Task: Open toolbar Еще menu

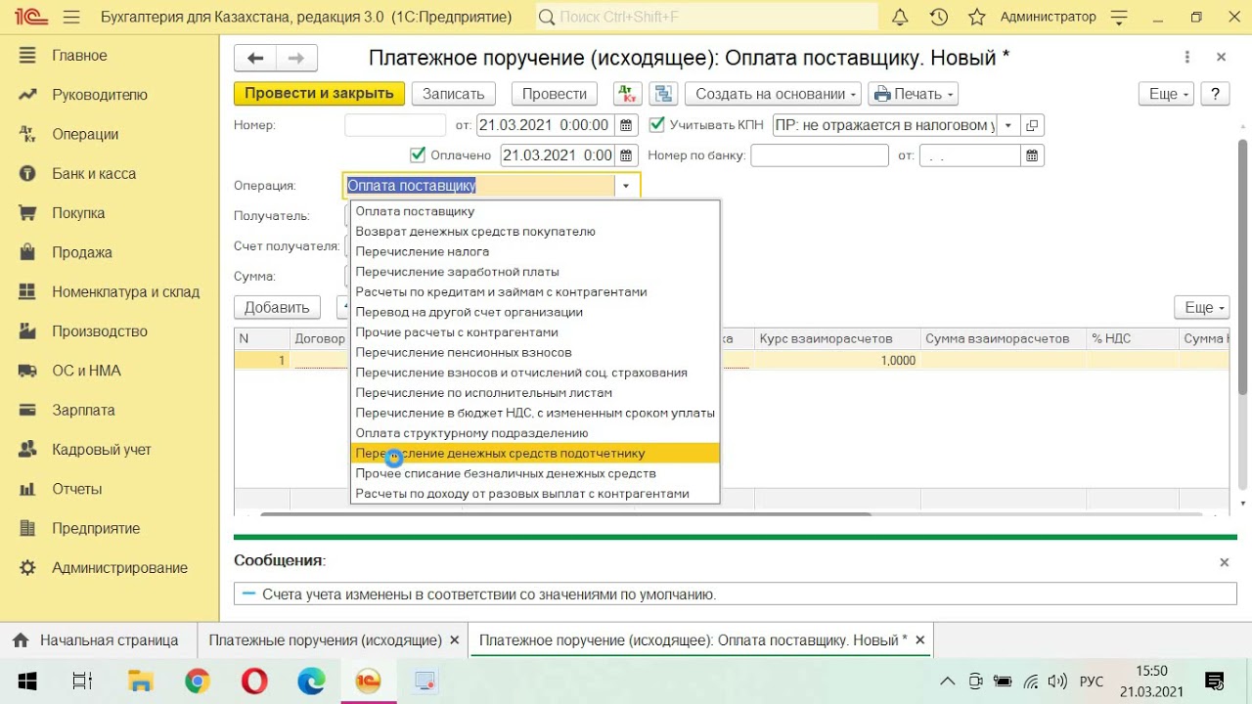Action: (x=1167, y=94)
